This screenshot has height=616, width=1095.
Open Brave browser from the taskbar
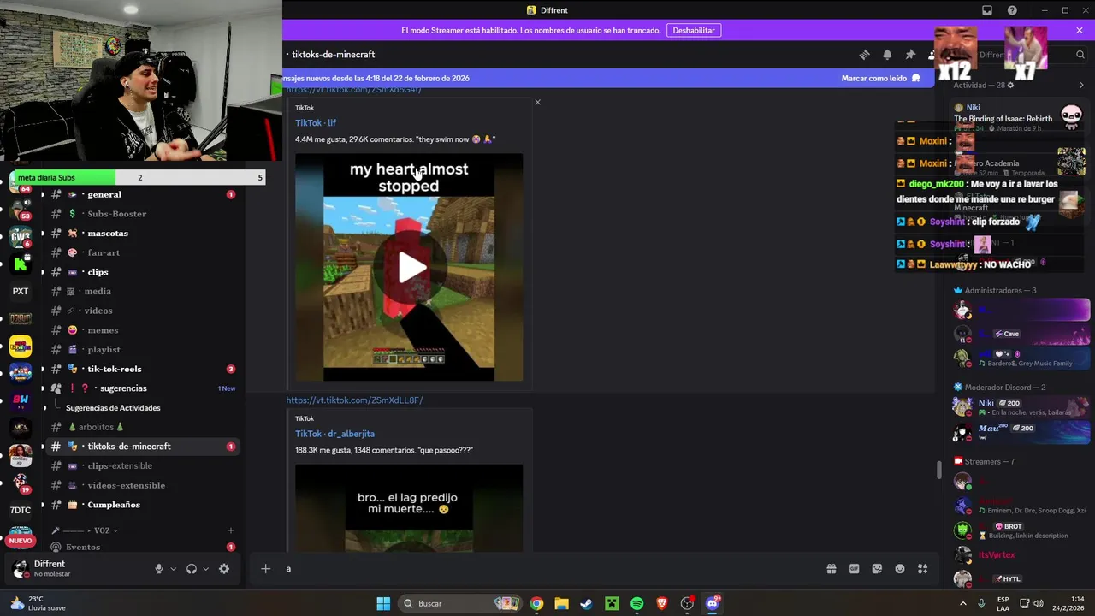(x=661, y=604)
